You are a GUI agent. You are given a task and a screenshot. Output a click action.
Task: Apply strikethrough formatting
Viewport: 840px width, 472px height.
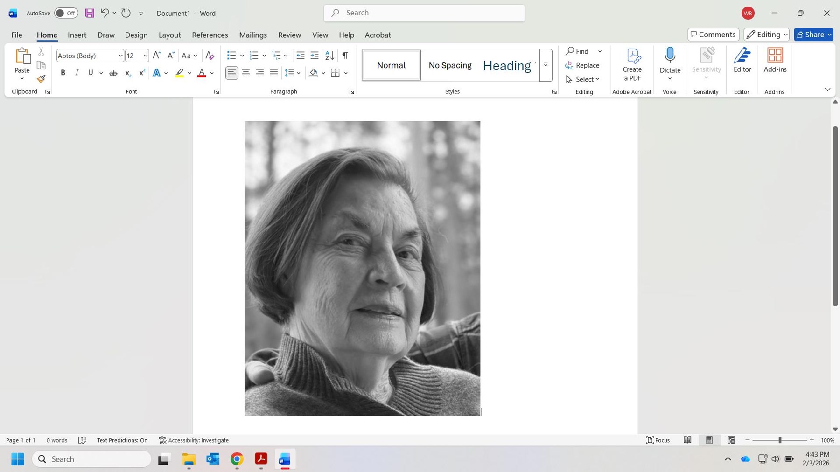click(112, 73)
